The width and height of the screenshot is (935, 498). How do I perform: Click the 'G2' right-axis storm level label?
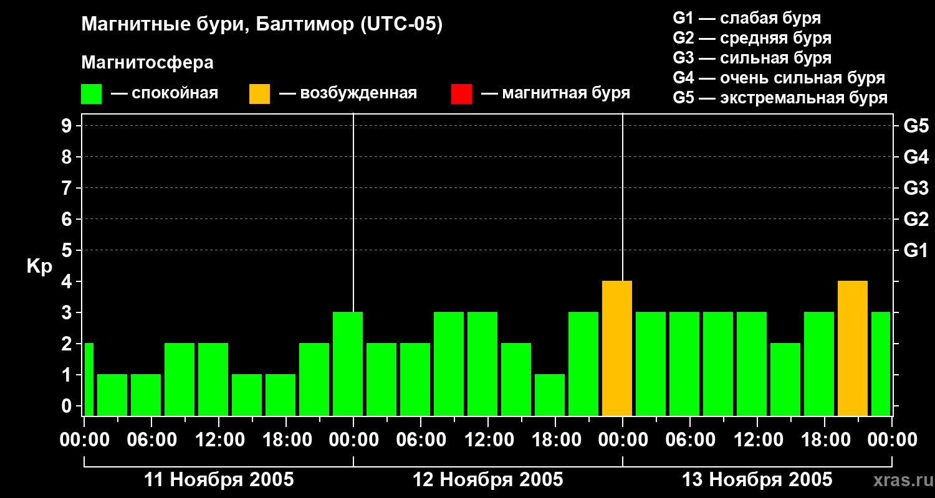click(916, 219)
